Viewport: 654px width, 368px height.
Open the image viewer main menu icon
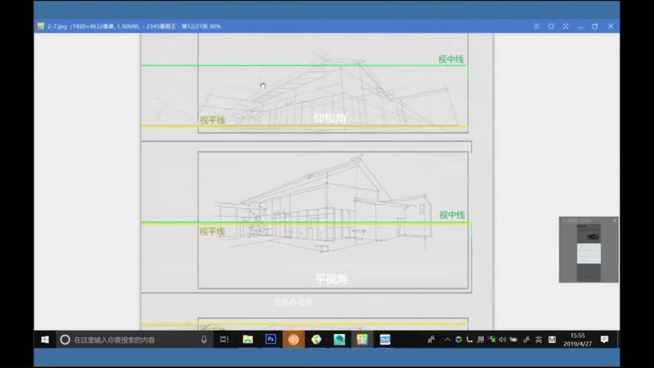pos(536,26)
